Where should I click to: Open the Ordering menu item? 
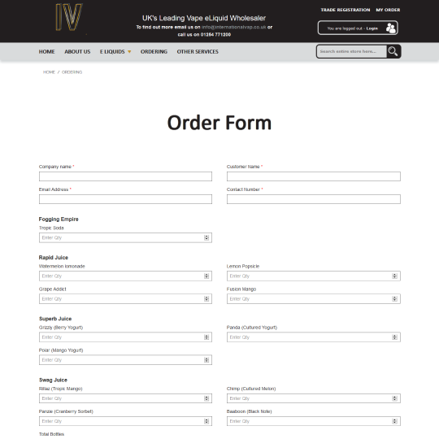click(154, 52)
